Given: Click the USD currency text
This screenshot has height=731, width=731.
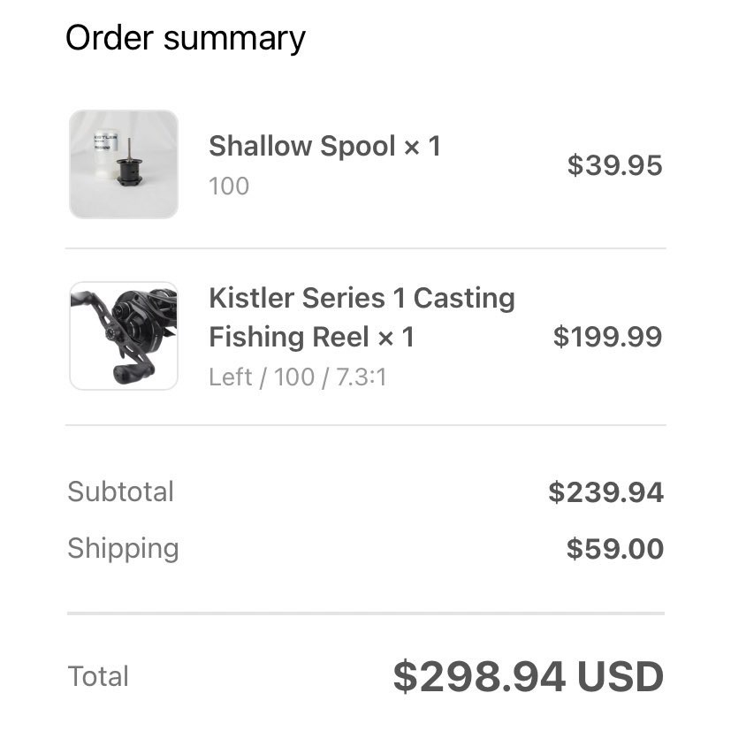Looking at the screenshot, I should tap(621, 676).
